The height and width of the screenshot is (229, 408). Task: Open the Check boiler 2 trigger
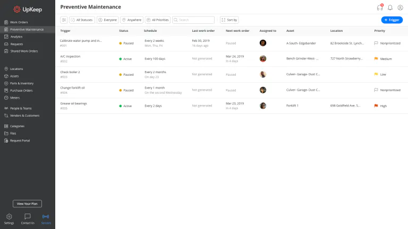[70, 72]
